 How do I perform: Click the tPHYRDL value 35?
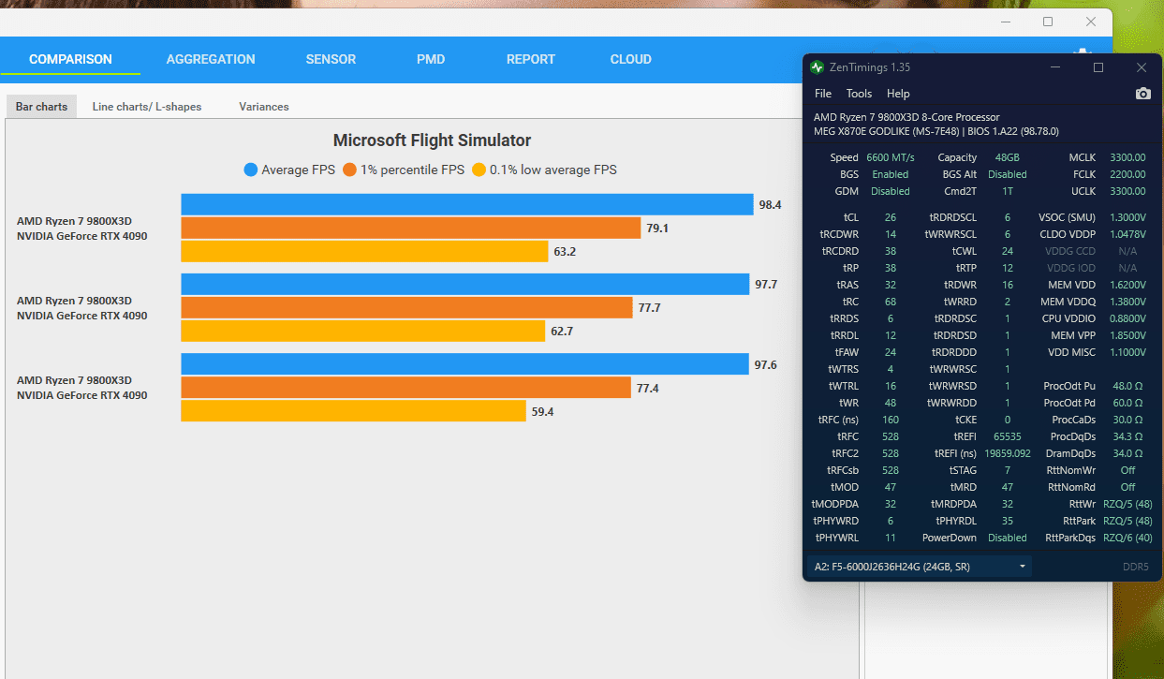coord(1008,521)
